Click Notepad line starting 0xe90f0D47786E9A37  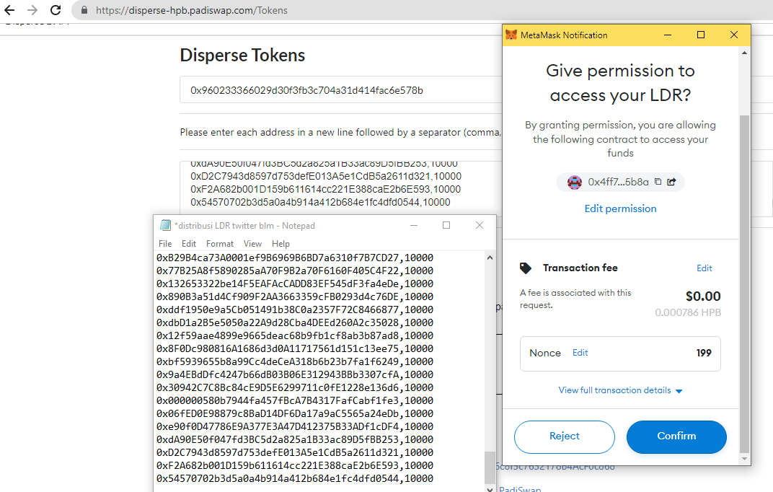(x=295, y=426)
